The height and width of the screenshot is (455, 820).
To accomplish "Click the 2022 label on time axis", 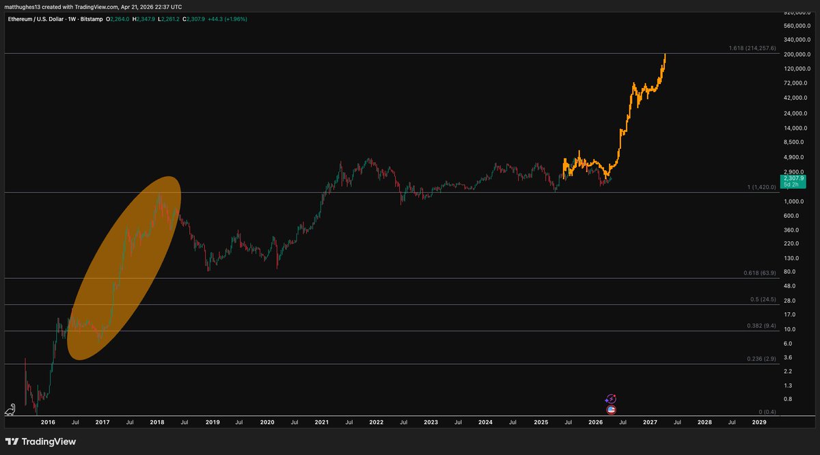I will tap(376, 423).
